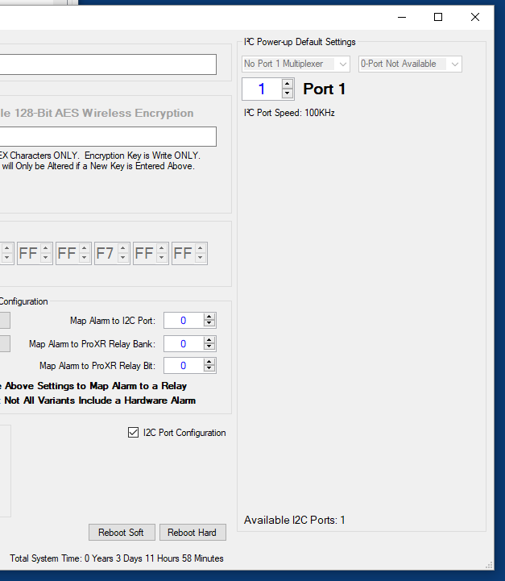Viewport: 505px width, 581px height.
Task: Toggle the I2C Port Configuration checkbox
Action: (134, 433)
